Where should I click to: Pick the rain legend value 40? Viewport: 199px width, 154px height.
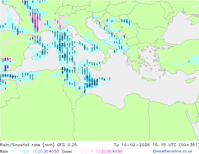tap(51, 151)
